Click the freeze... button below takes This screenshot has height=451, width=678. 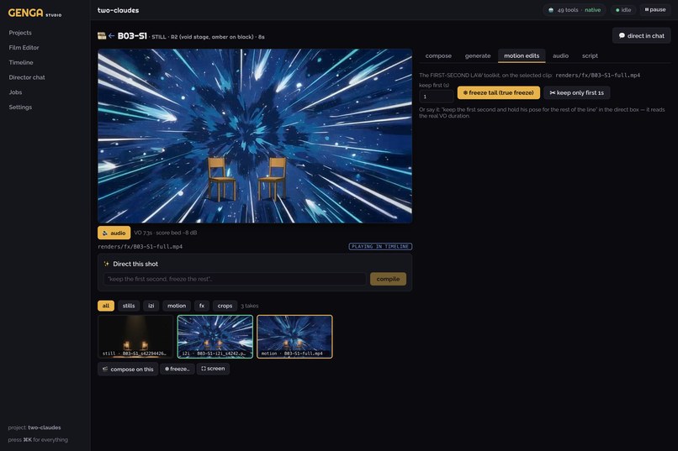click(177, 369)
